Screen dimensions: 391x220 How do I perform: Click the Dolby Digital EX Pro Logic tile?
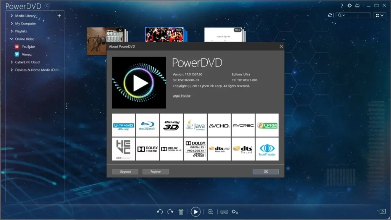coord(195,149)
